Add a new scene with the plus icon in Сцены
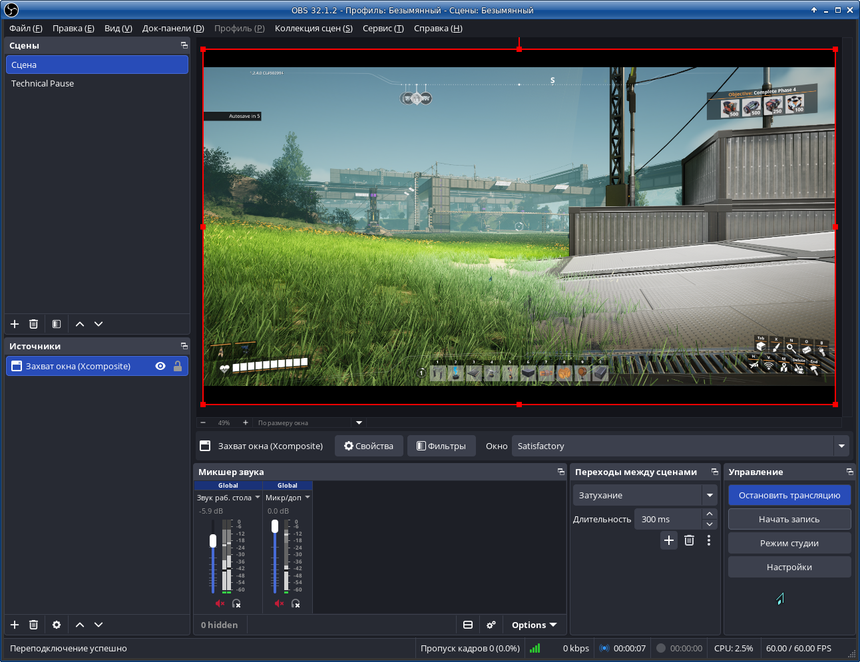Viewport: 860px width, 662px height. (x=15, y=324)
